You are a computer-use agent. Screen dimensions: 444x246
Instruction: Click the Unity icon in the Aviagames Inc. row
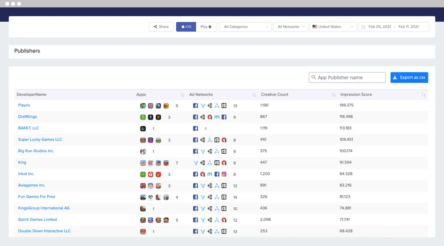[210, 186]
